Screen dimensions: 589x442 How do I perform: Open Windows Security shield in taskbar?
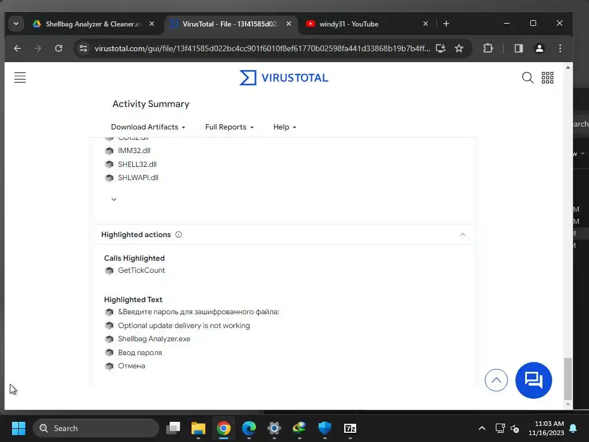(x=325, y=428)
